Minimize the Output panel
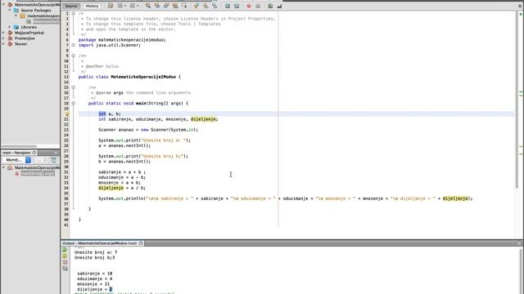The width and height of the screenshot is (524, 294). click(x=519, y=243)
